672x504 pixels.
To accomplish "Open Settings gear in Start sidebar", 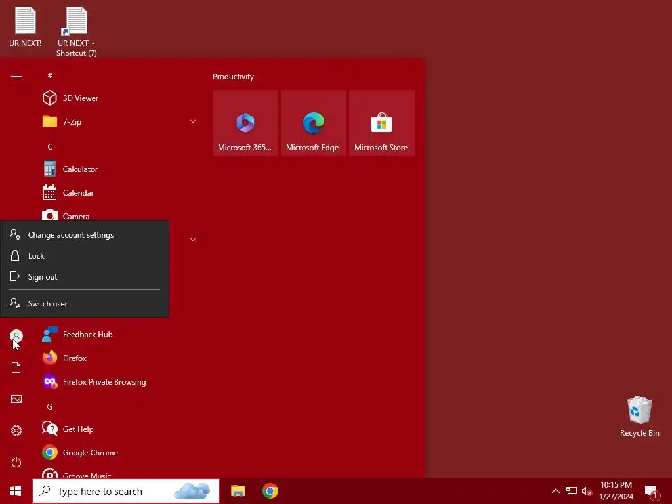I will point(16,430).
